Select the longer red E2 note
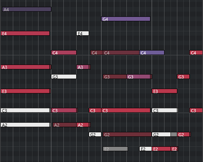The width and height of the screenshot is (203, 162). click(161, 149)
